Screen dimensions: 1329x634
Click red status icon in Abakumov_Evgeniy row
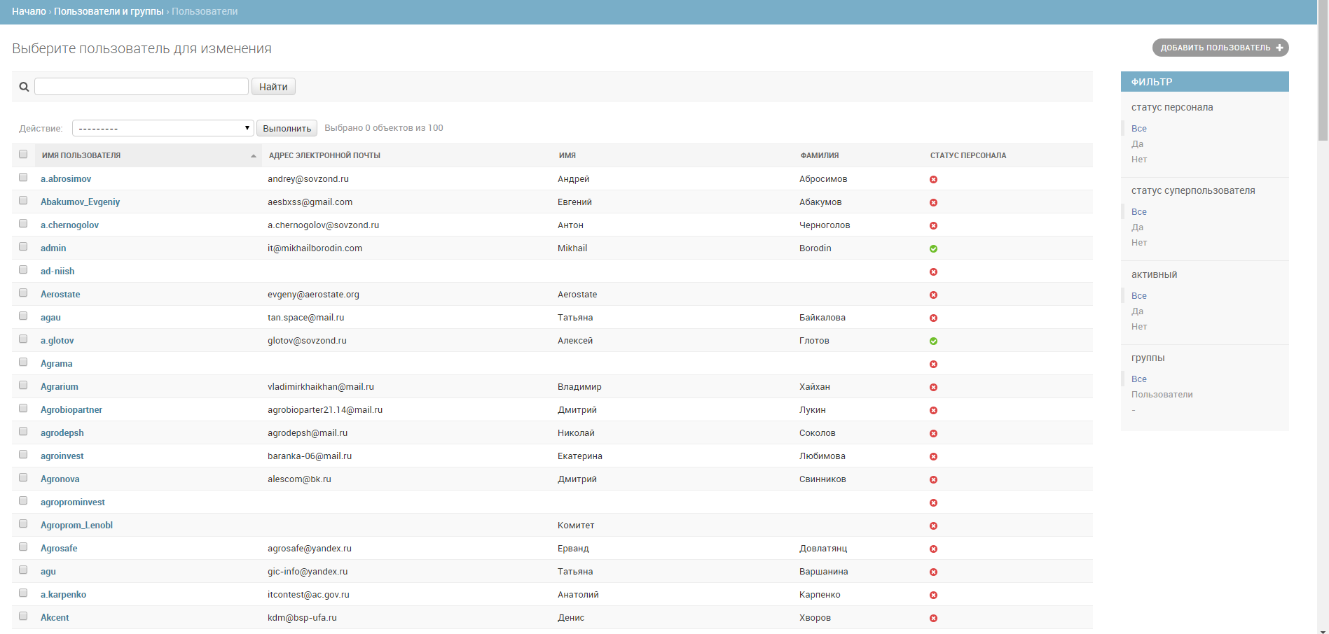tap(933, 203)
